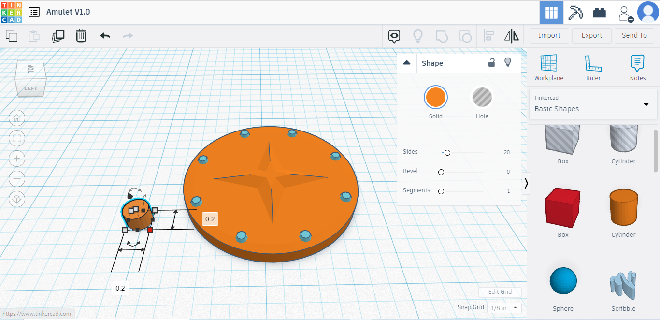
Task: Click the Edit Grid button
Action: pos(500,292)
